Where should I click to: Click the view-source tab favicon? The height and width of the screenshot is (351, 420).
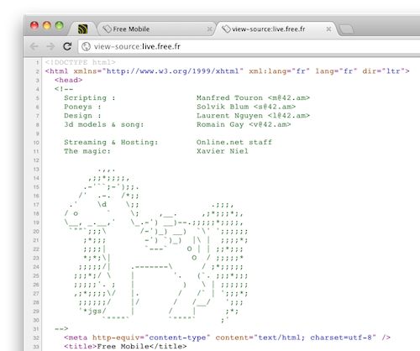pyautogui.click(x=226, y=29)
